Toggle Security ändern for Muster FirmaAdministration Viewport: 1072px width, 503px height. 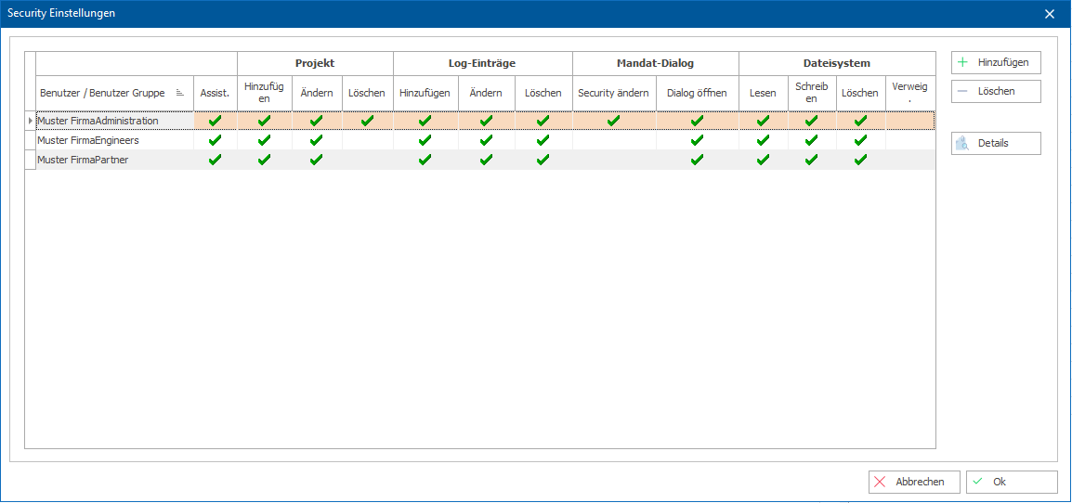pos(614,121)
